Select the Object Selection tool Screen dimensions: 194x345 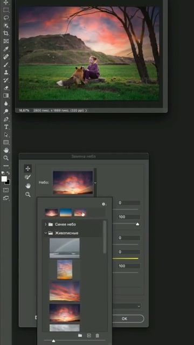point(6,25)
